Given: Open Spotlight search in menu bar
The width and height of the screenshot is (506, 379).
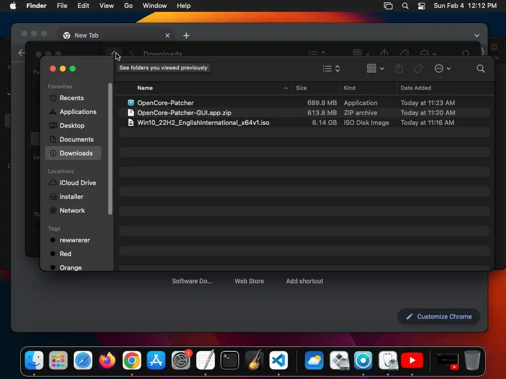Looking at the screenshot, I should coord(405,6).
